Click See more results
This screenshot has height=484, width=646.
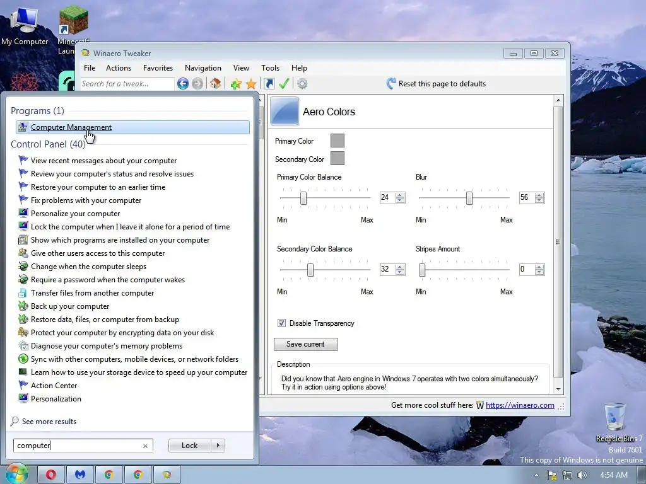click(x=49, y=422)
